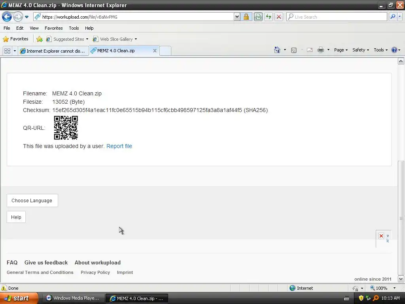Screen dimensions: 405x304
Task: Run search with the magnifier button
Action: pyautogui.click(x=393, y=17)
